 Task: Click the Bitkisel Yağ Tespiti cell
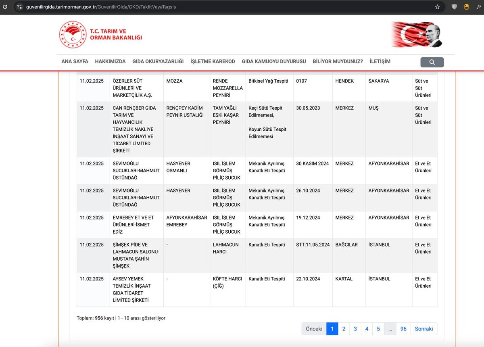click(x=269, y=88)
